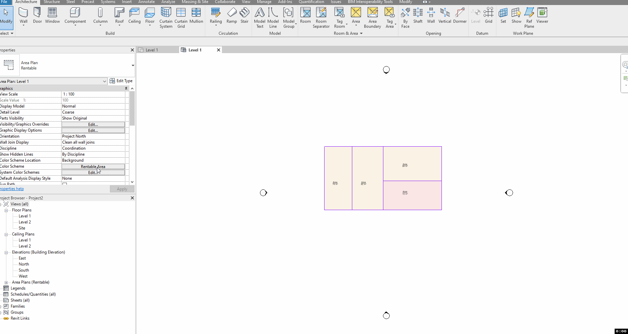The height and width of the screenshot is (334, 628).
Task: Click the Edit Type button
Action: [121, 80]
